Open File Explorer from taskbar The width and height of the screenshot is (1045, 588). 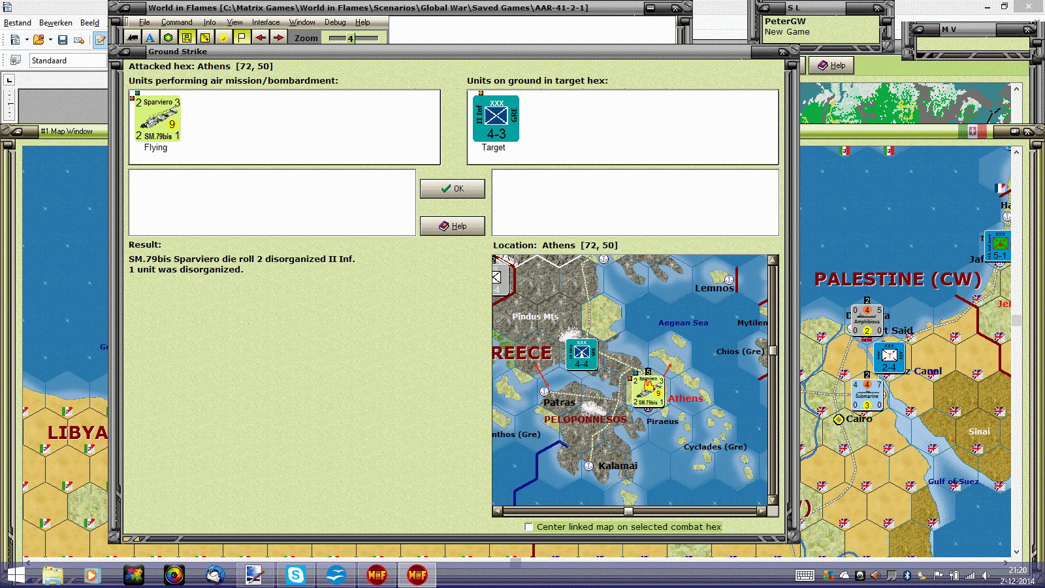53,575
